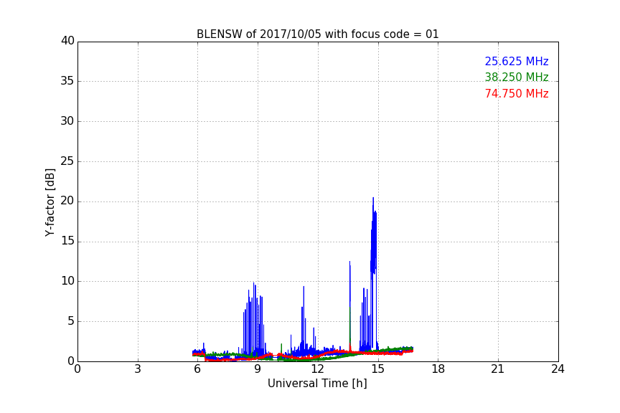Image resolution: width=620 pixels, height=413 pixels.
Task: Click the x-axis tick label 21
Action: [x=498, y=369]
